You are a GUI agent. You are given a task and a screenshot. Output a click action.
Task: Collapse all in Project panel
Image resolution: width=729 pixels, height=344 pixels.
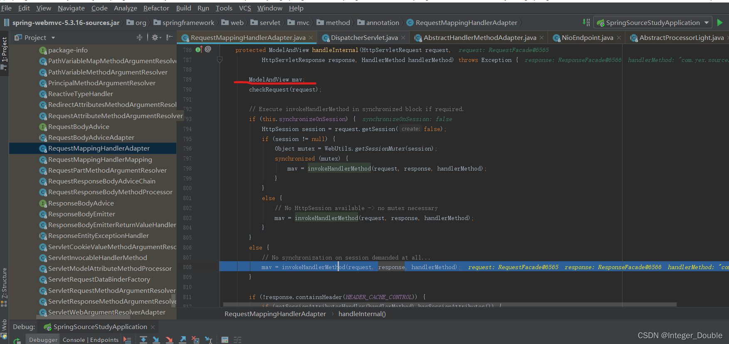coord(139,37)
